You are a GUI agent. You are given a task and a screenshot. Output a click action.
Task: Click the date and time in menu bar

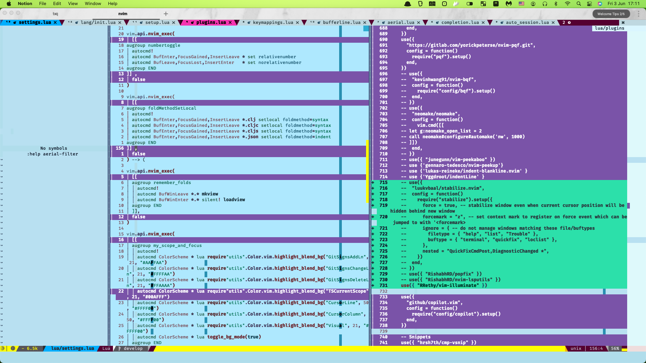(623, 4)
